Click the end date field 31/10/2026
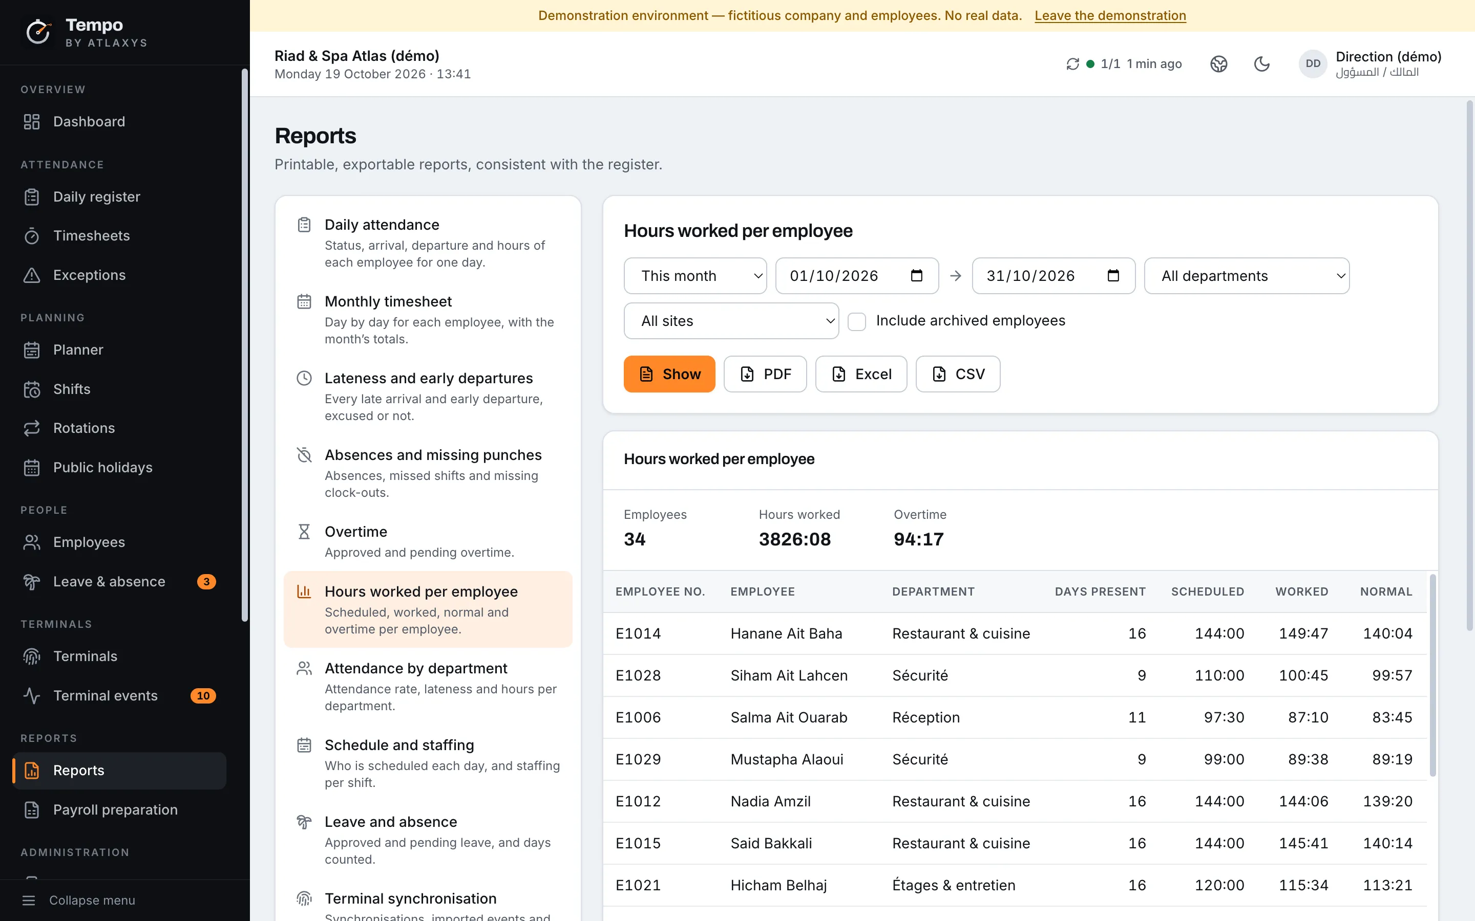Screen dimensions: 1475x921 [1053, 276]
